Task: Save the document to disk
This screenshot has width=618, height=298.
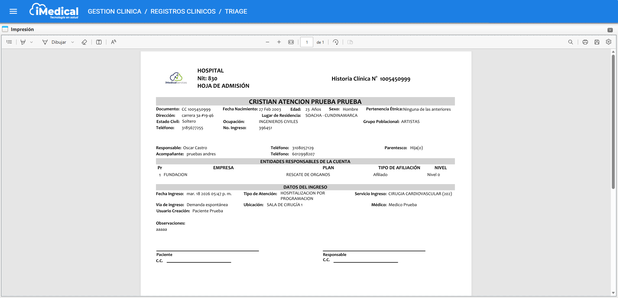Action: (597, 42)
